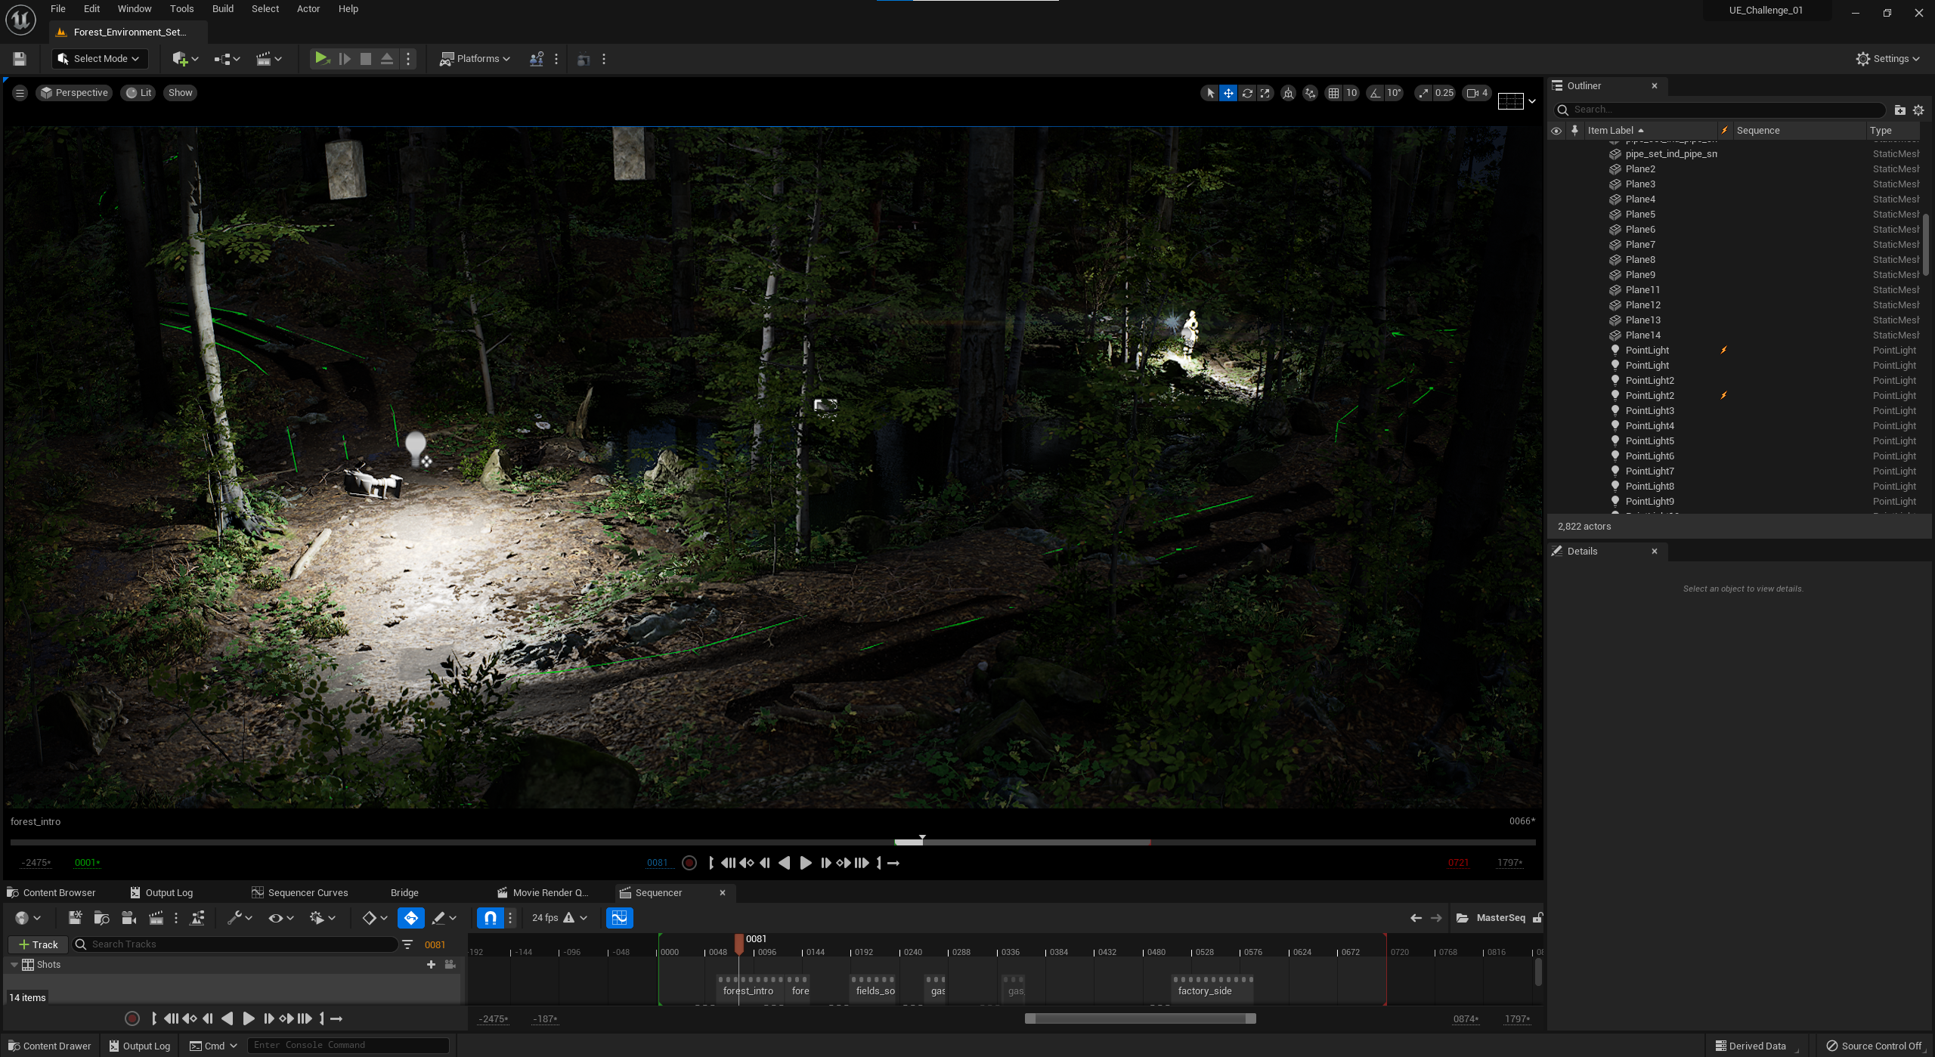Open the Tools menu

pyautogui.click(x=182, y=9)
